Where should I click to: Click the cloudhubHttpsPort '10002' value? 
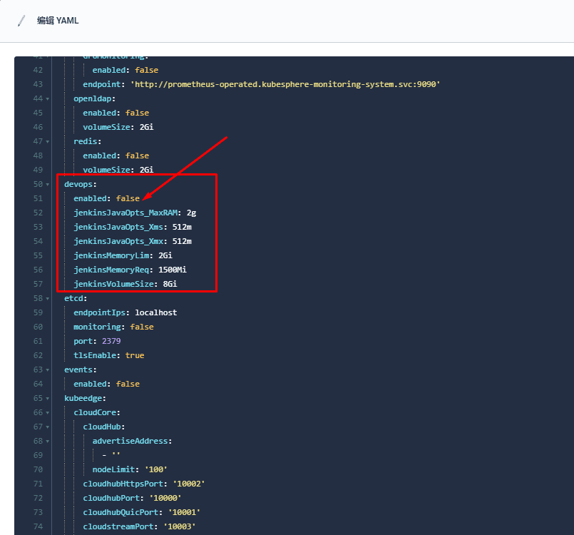[188, 484]
